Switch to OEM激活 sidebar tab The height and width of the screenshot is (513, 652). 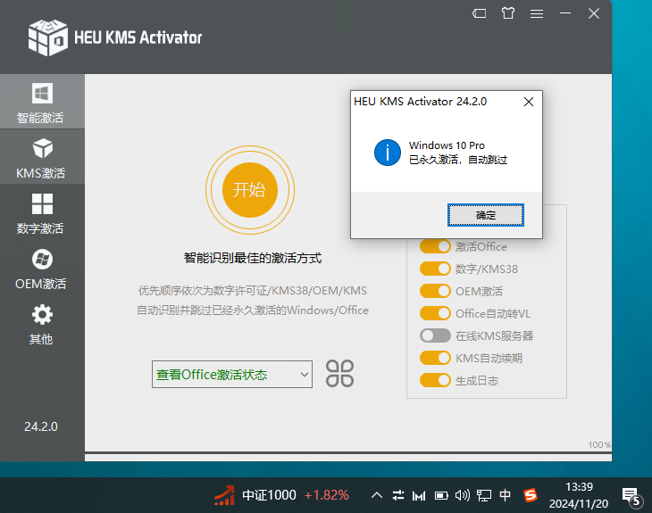point(42,269)
